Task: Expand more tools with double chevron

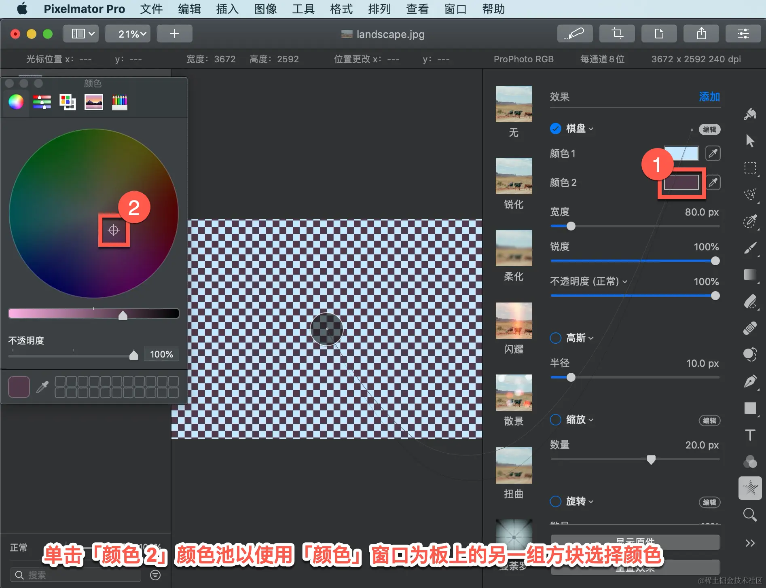Action: coord(750,543)
